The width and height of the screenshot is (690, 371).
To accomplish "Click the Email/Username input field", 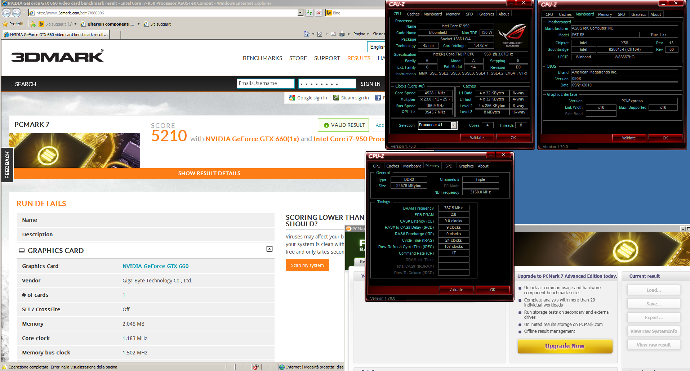I will (266, 84).
